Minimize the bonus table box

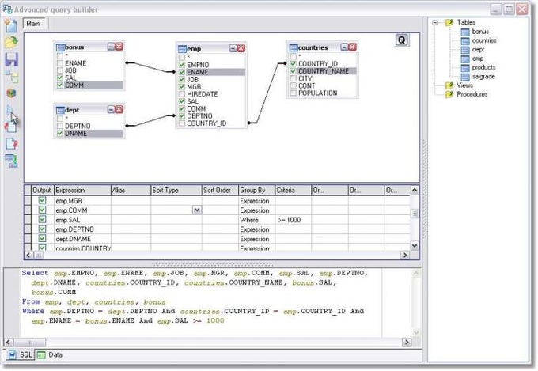click(111, 47)
